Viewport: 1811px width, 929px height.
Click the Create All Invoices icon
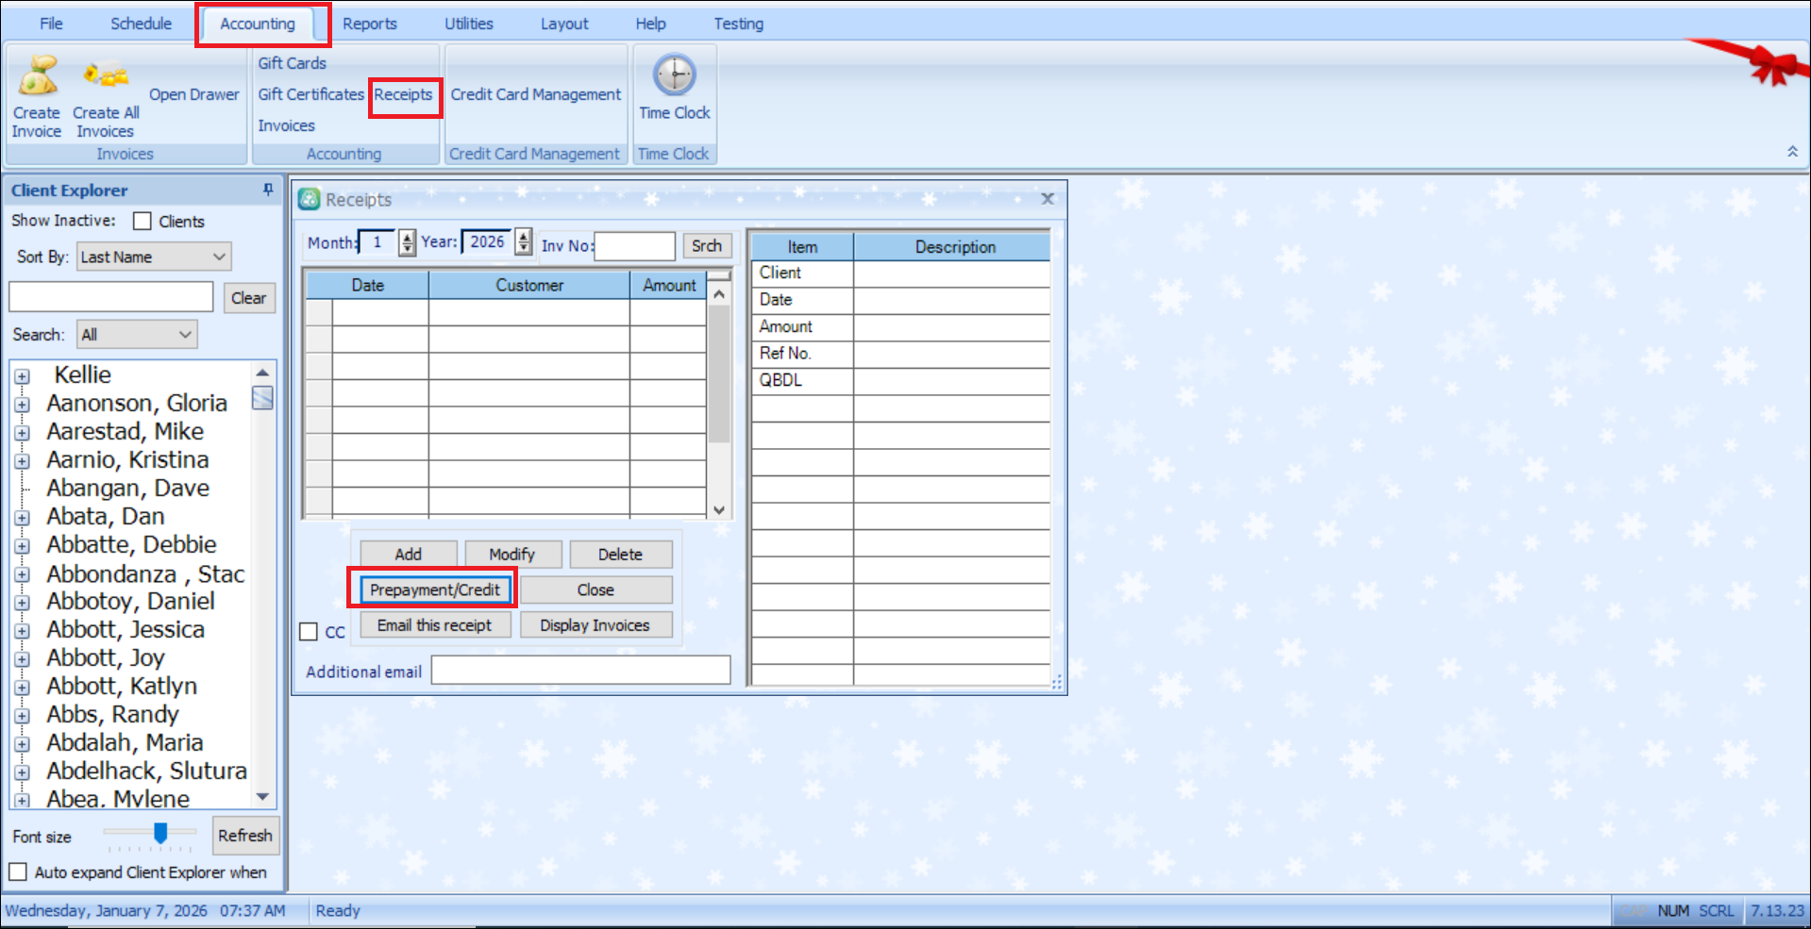coord(105,76)
